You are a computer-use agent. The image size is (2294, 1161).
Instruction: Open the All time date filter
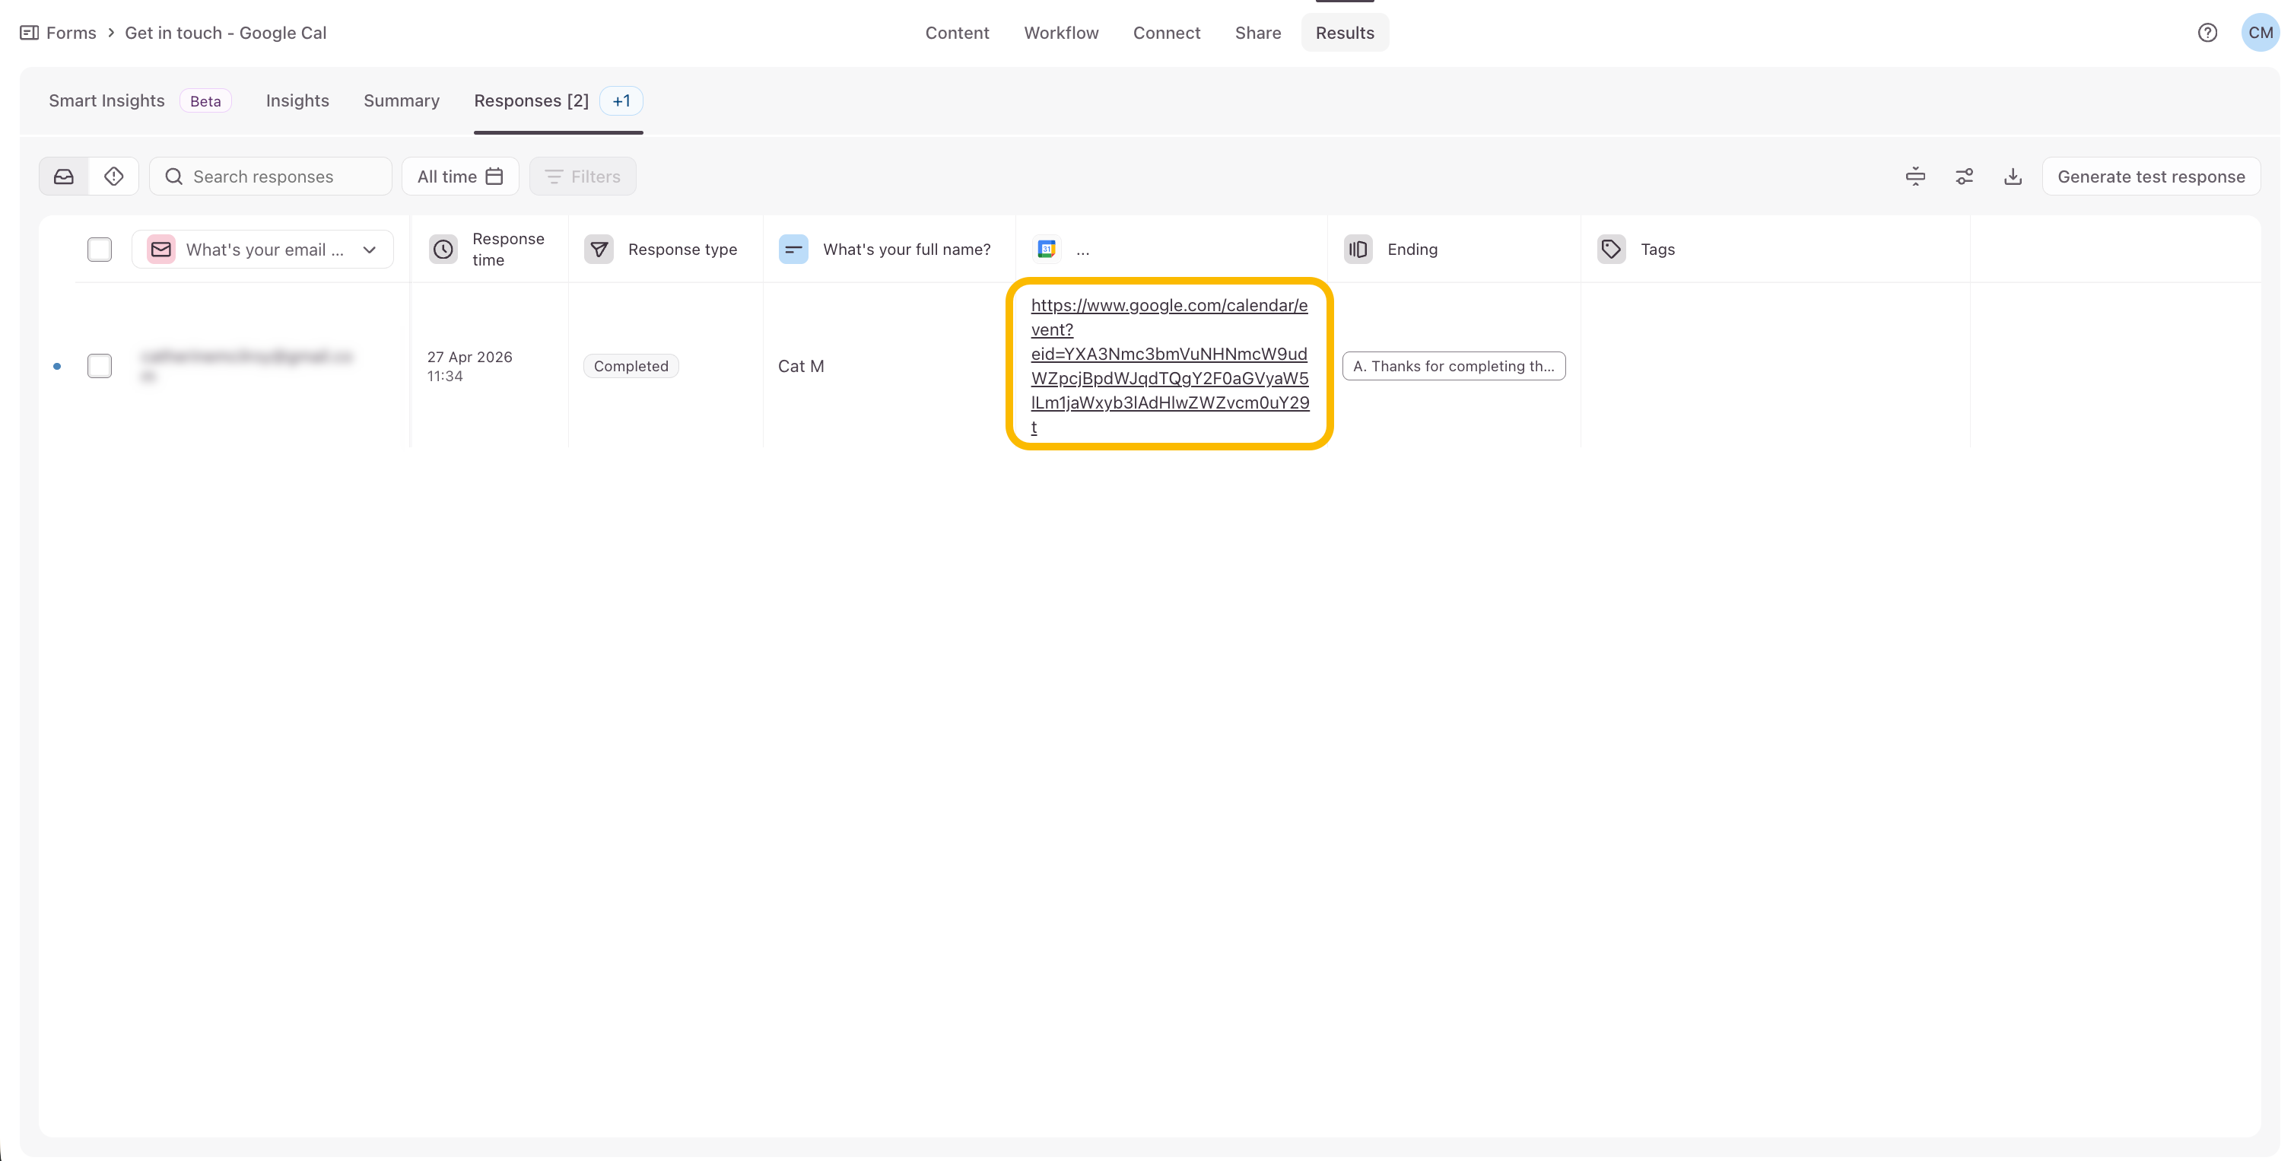point(459,177)
